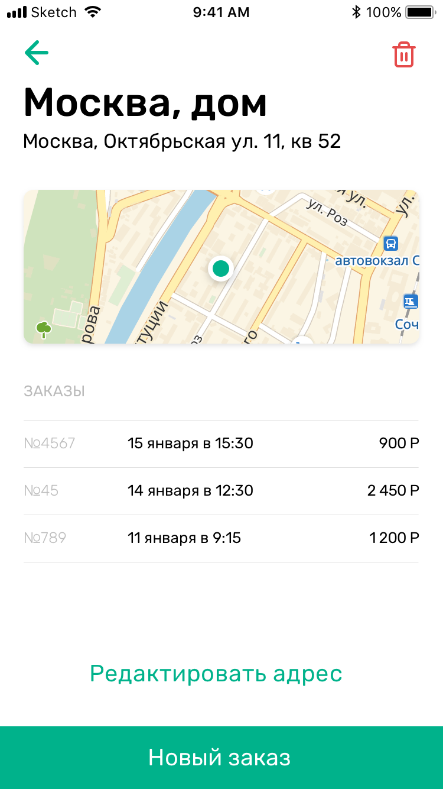
Task: Tap the green location pin on map
Action: coord(221,269)
